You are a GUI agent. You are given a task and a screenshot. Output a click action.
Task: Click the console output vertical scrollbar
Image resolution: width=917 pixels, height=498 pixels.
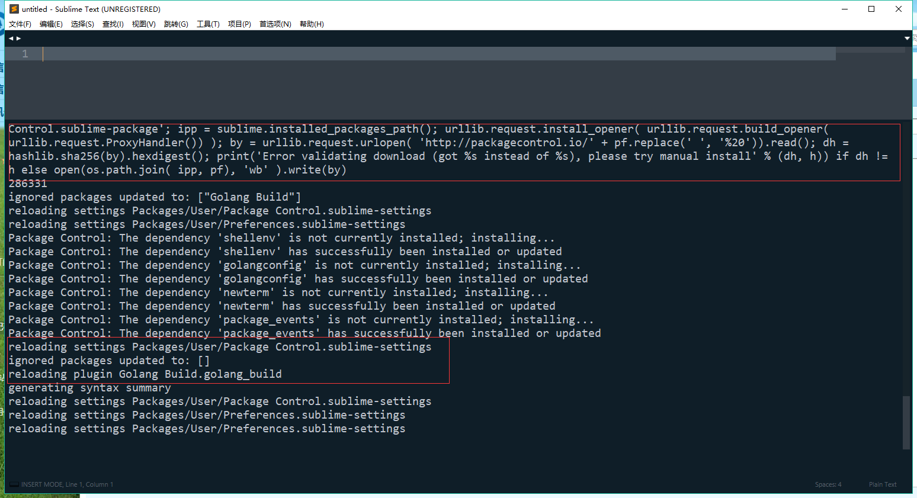(x=906, y=422)
